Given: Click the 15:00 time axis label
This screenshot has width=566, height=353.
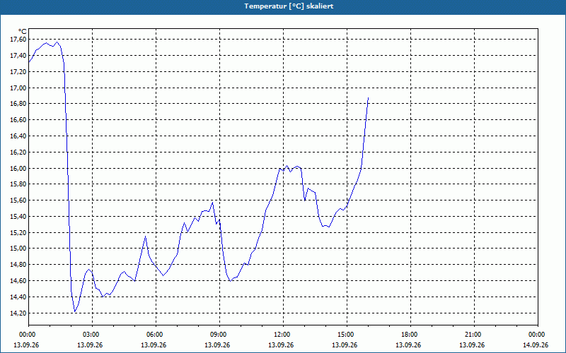Looking at the screenshot, I should [345, 335].
